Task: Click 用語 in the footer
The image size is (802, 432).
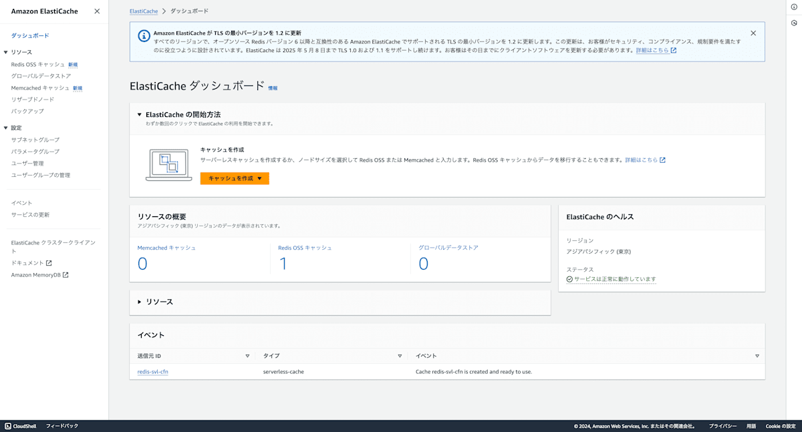Action: pos(751,426)
